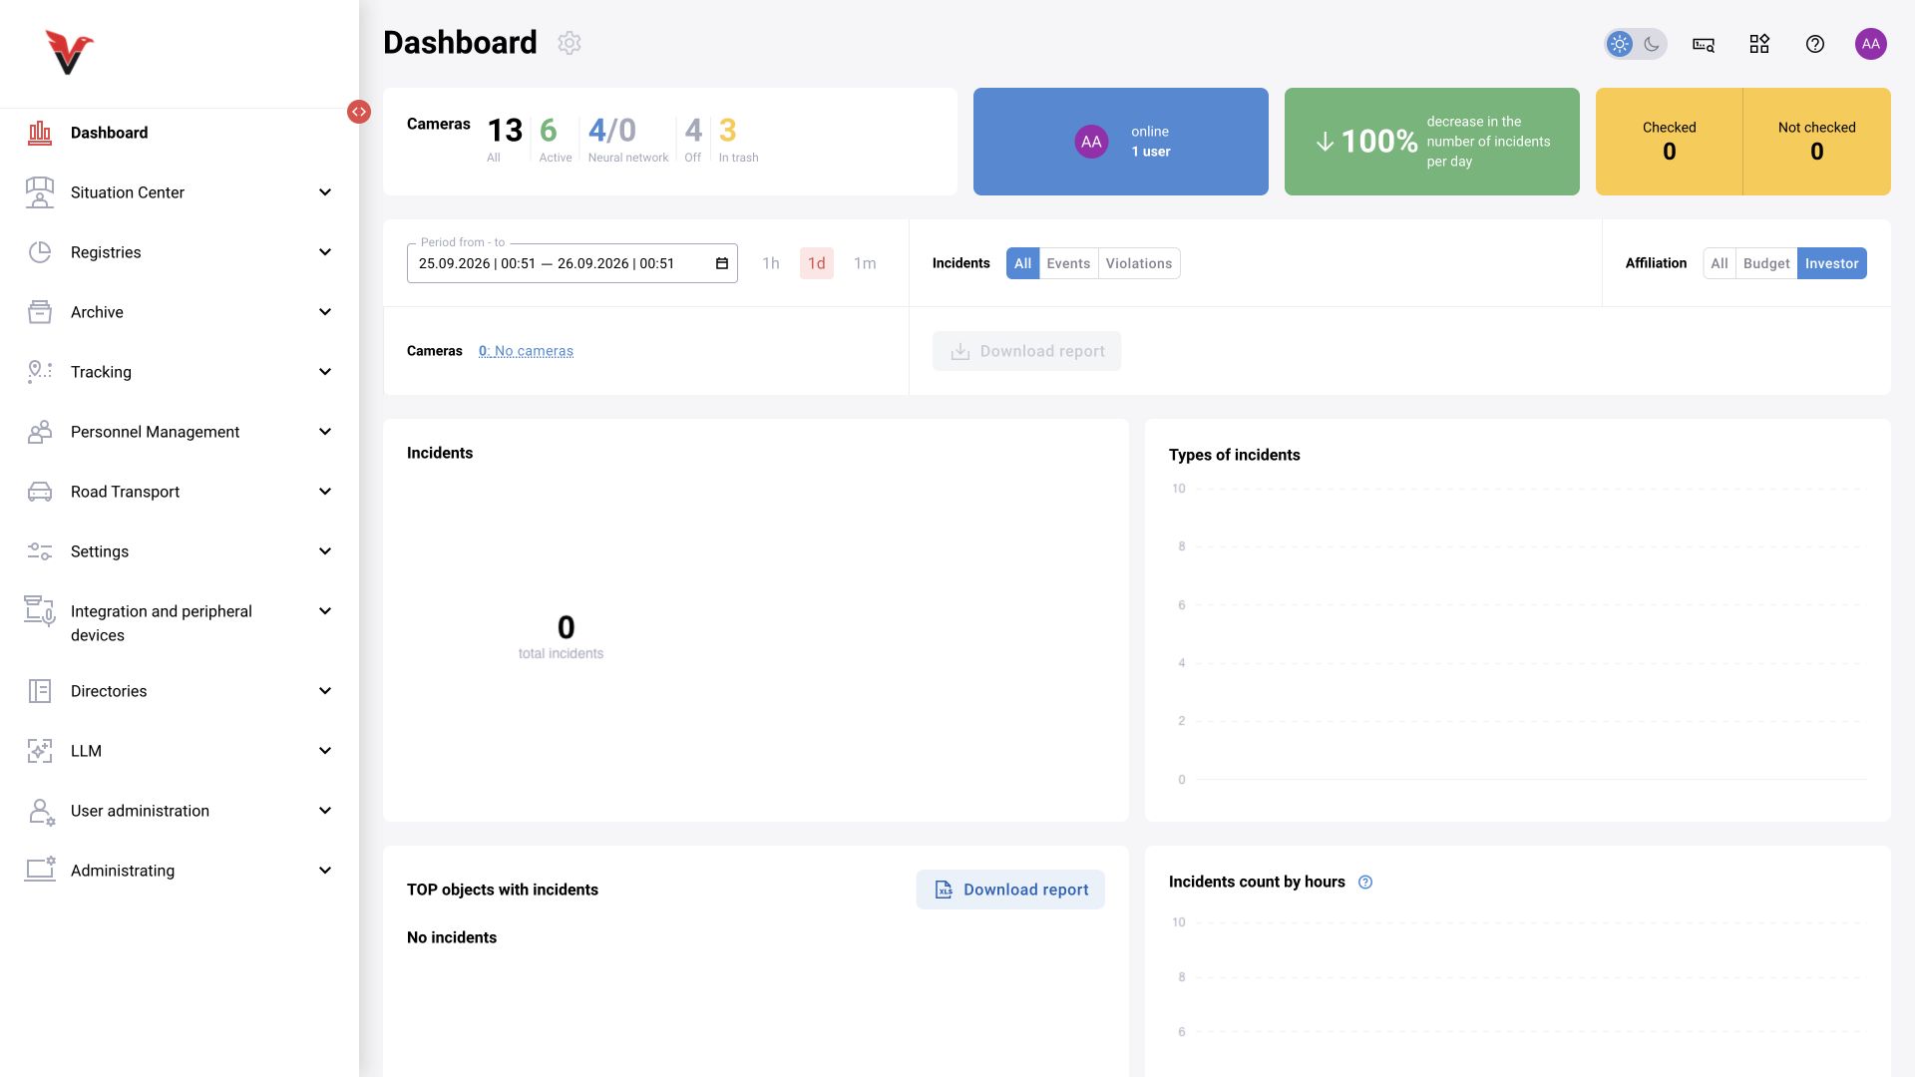This screenshot has width=1915, height=1077.
Task: Set Affiliation to Budget
Action: [x=1766, y=263]
